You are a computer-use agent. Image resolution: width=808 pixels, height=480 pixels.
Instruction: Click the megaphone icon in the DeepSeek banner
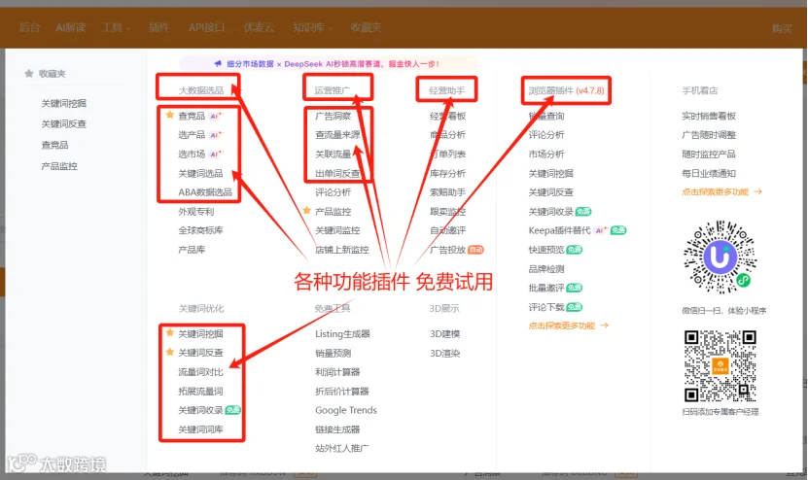218,63
